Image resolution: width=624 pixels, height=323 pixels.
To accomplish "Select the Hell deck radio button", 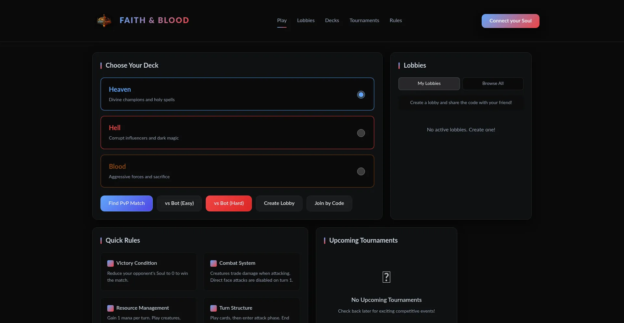I will (361, 133).
